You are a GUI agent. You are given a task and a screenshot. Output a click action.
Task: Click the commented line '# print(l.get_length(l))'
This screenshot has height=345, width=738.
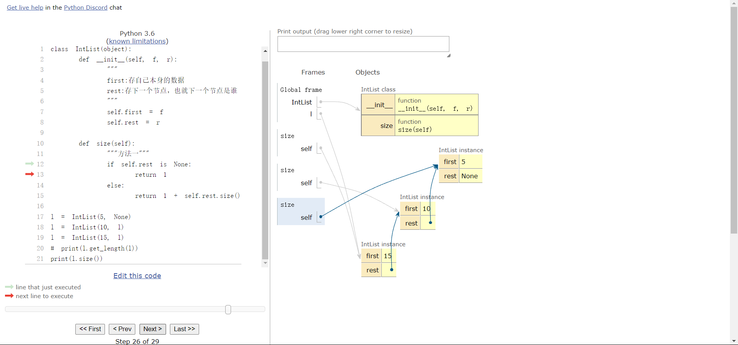tap(94, 249)
